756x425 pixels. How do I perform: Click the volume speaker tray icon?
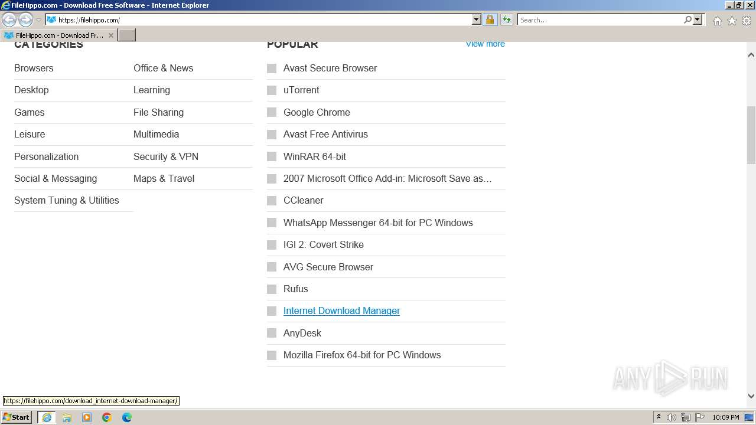672,417
